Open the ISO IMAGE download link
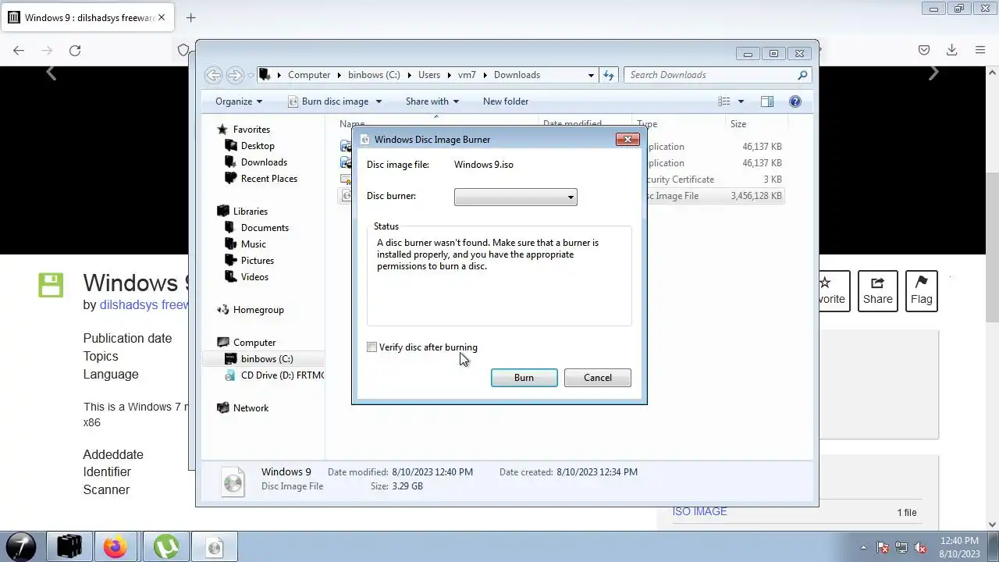The width and height of the screenshot is (999, 562). [x=699, y=512]
